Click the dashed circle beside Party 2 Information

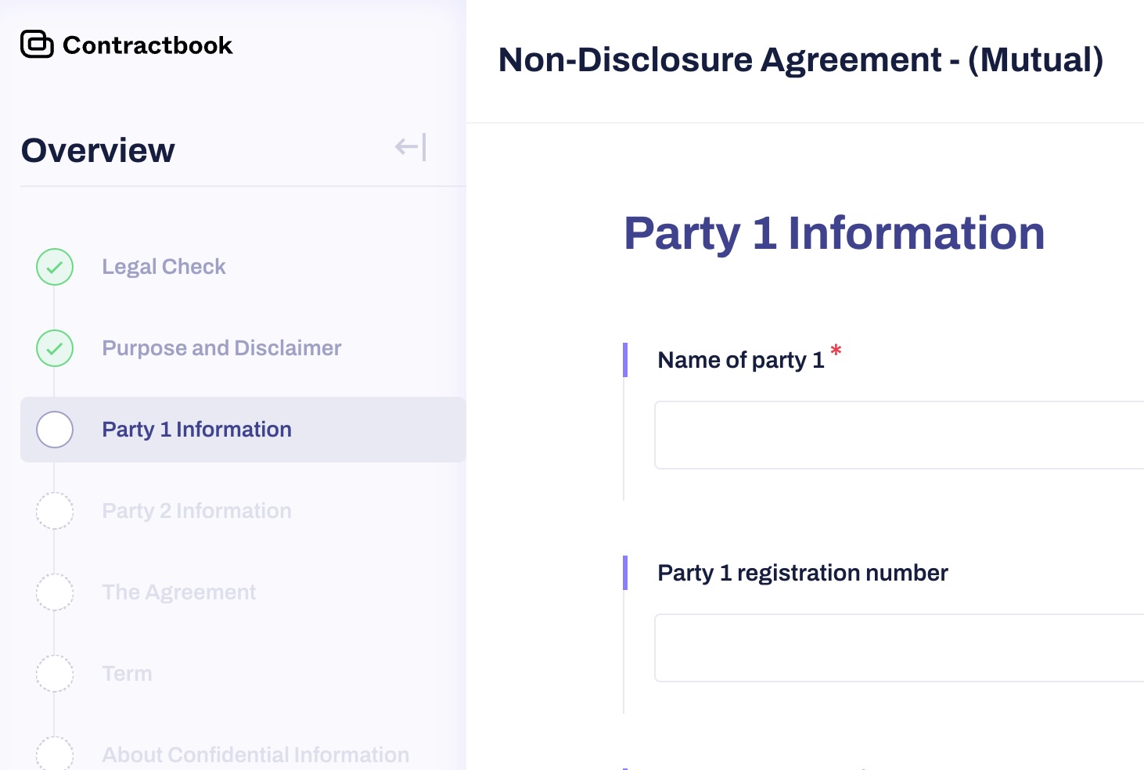[x=55, y=511]
